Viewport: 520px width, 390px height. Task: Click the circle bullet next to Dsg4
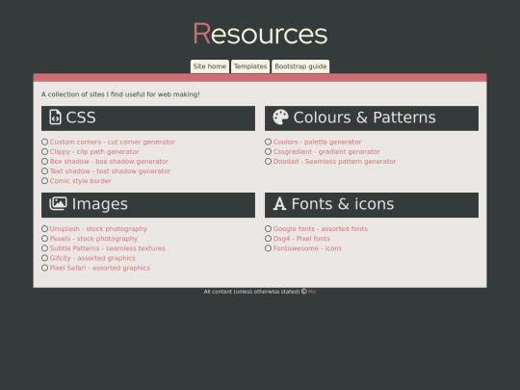269,239
